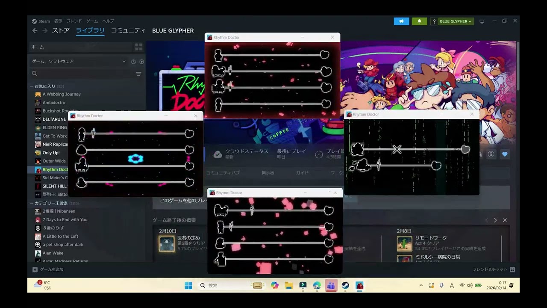Viewport: 547px width, 308px height.
Task: Open the コミュニティ tab
Action: point(128,31)
